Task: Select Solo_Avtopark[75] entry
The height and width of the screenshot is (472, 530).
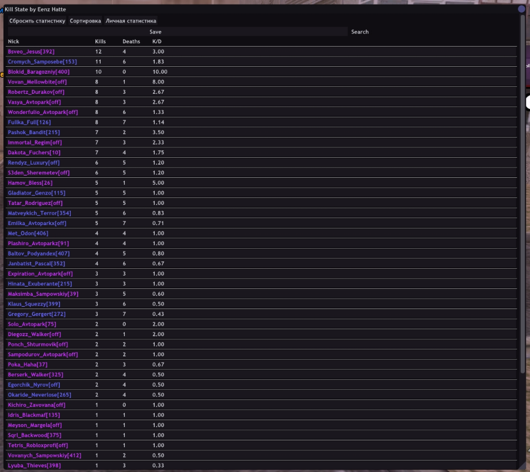Action: tap(32, 324)
